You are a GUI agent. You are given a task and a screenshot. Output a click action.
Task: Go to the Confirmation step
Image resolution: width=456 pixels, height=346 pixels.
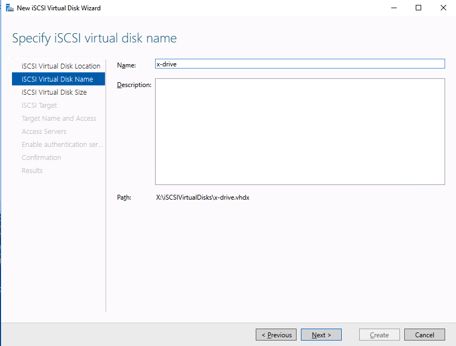pos(41,157)
